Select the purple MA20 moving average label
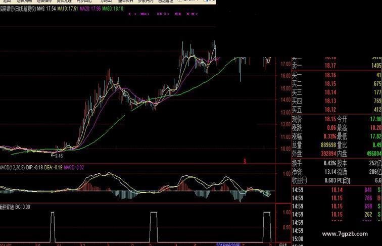The width and height of the screenshot is (382, 246). [x=90, y=9]
